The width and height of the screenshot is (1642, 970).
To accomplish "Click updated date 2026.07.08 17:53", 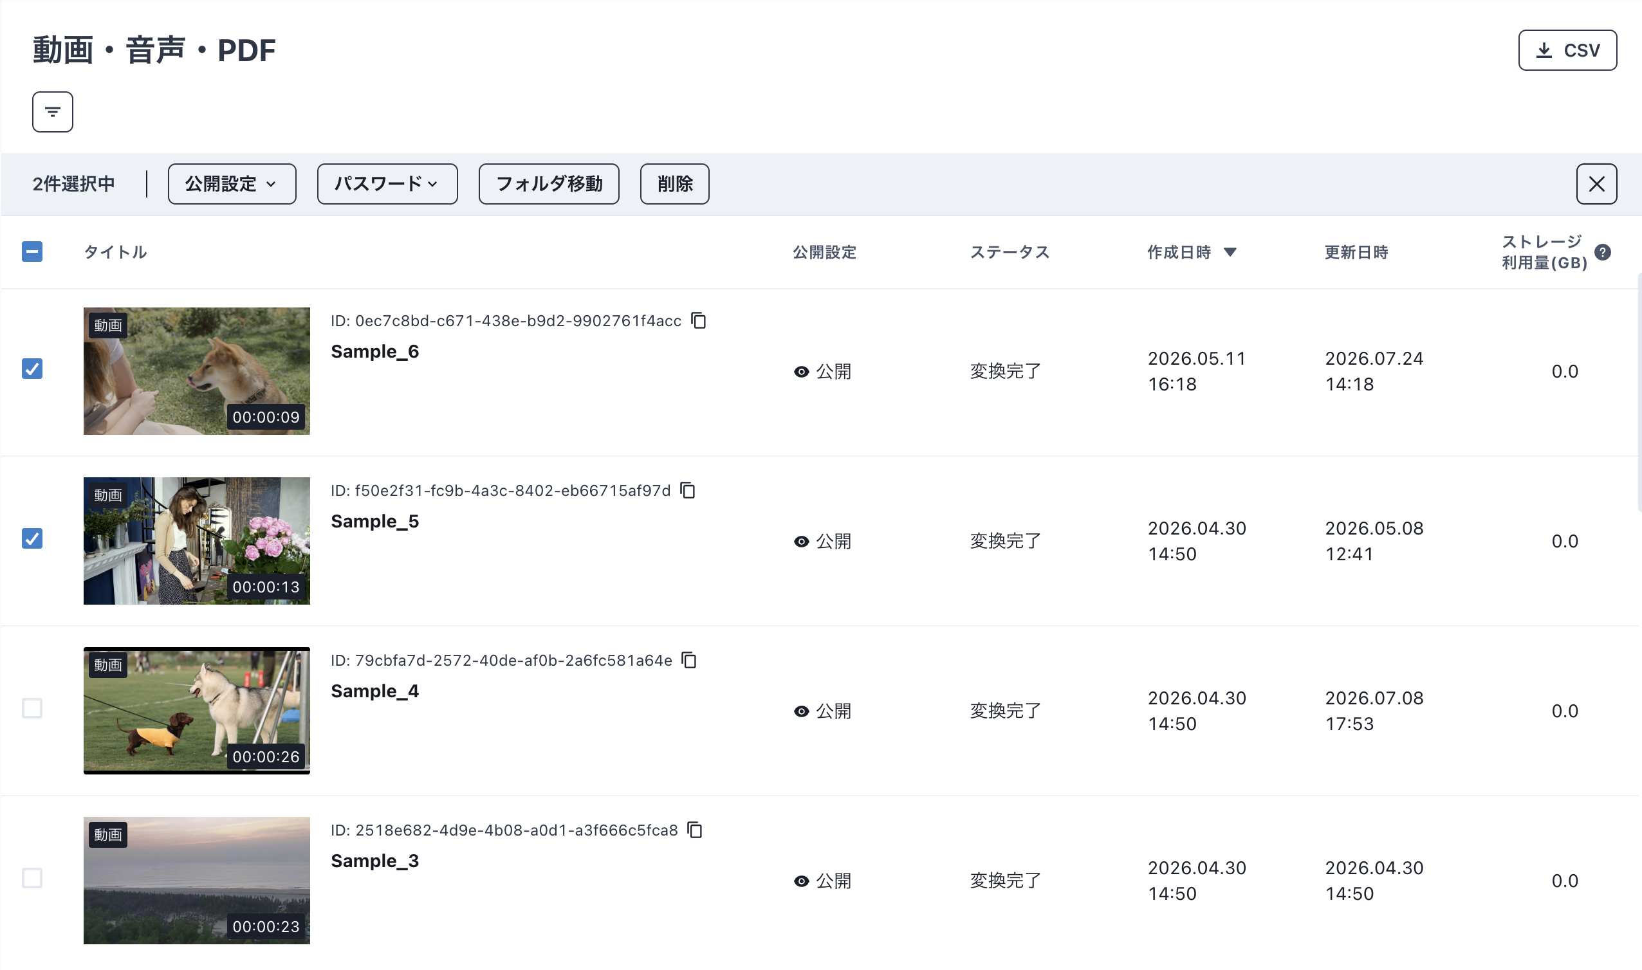I will pos(1374,711).
